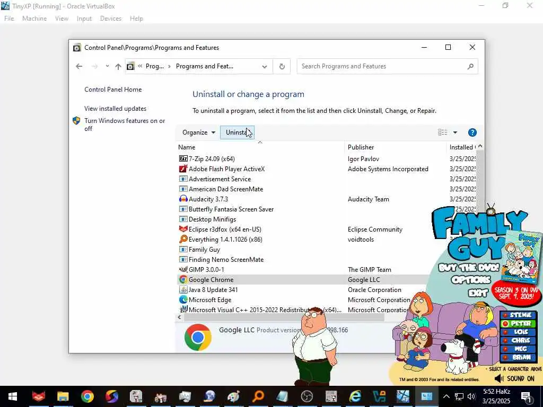Launch Google Chrome from the taskbar
Screen dimensions: 543x407
tap(87, 396)
